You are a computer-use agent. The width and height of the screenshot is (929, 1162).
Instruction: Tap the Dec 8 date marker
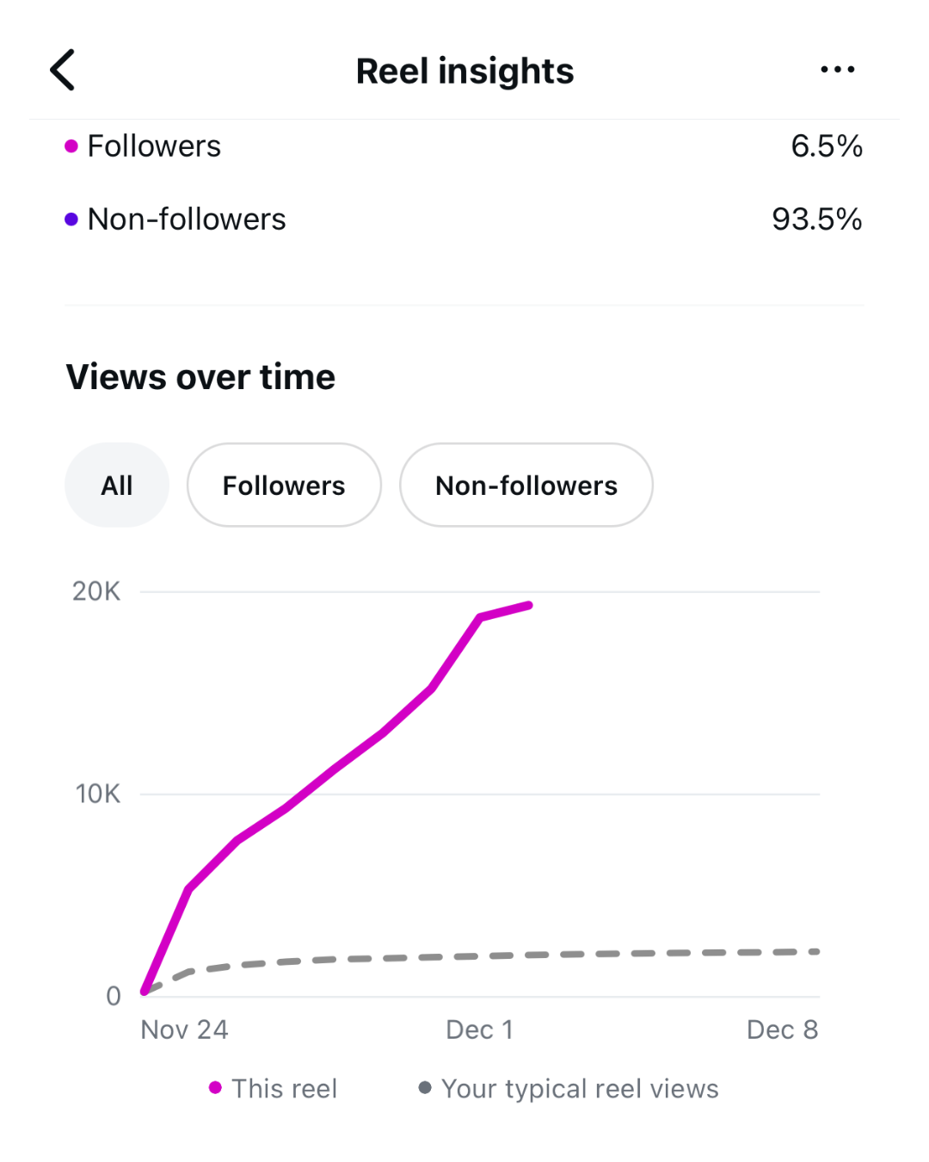tap(782, 1029)
